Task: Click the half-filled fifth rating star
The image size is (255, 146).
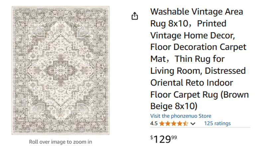Action: click(186, 124)
